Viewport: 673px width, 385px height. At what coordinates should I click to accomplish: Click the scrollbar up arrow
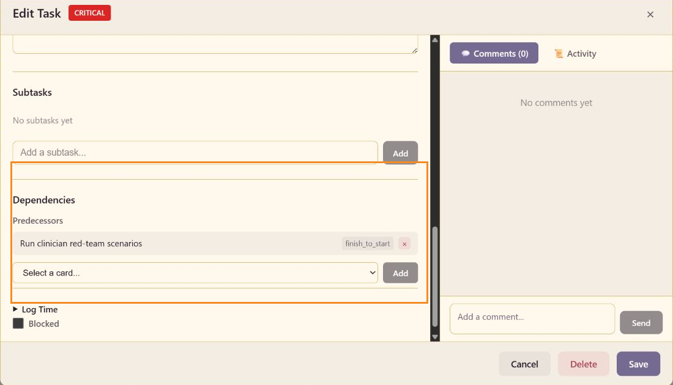(x=435, y=40)
